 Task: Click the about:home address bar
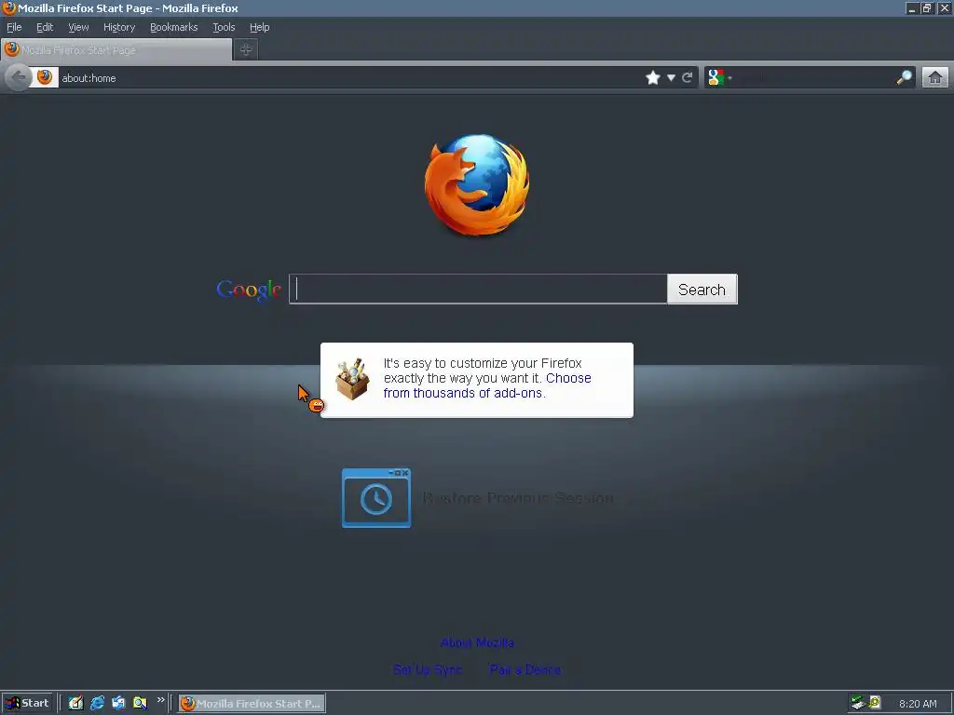350,78
